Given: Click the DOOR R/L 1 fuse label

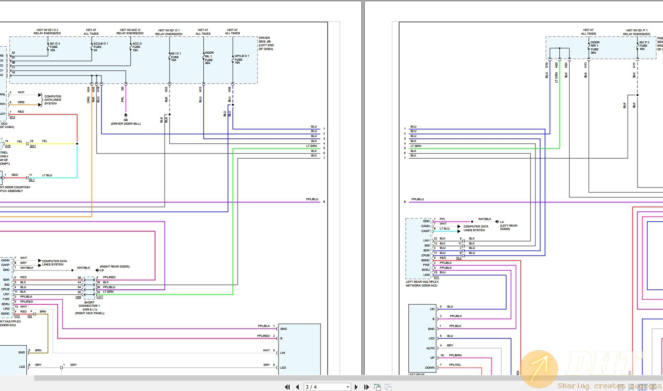Looking at the screenshot, I should point(210,58).
